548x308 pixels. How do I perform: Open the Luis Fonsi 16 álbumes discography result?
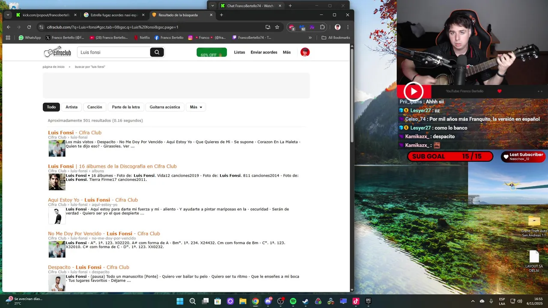click(112, 166)
